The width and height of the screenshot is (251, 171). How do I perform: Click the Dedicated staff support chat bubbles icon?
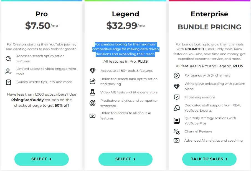177,108
